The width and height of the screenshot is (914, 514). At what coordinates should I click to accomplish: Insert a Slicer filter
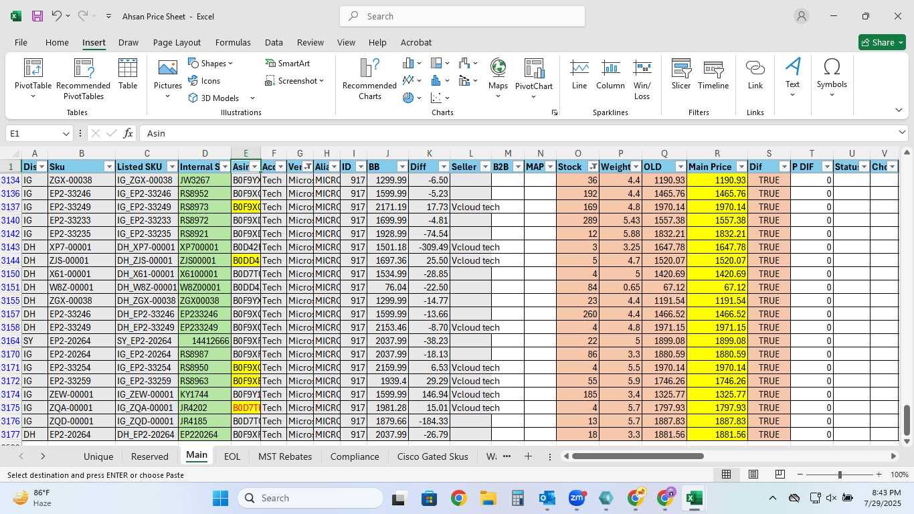click(681, 74)
